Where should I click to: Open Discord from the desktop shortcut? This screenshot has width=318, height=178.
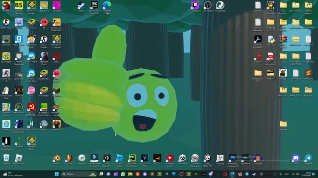(296, 159)
